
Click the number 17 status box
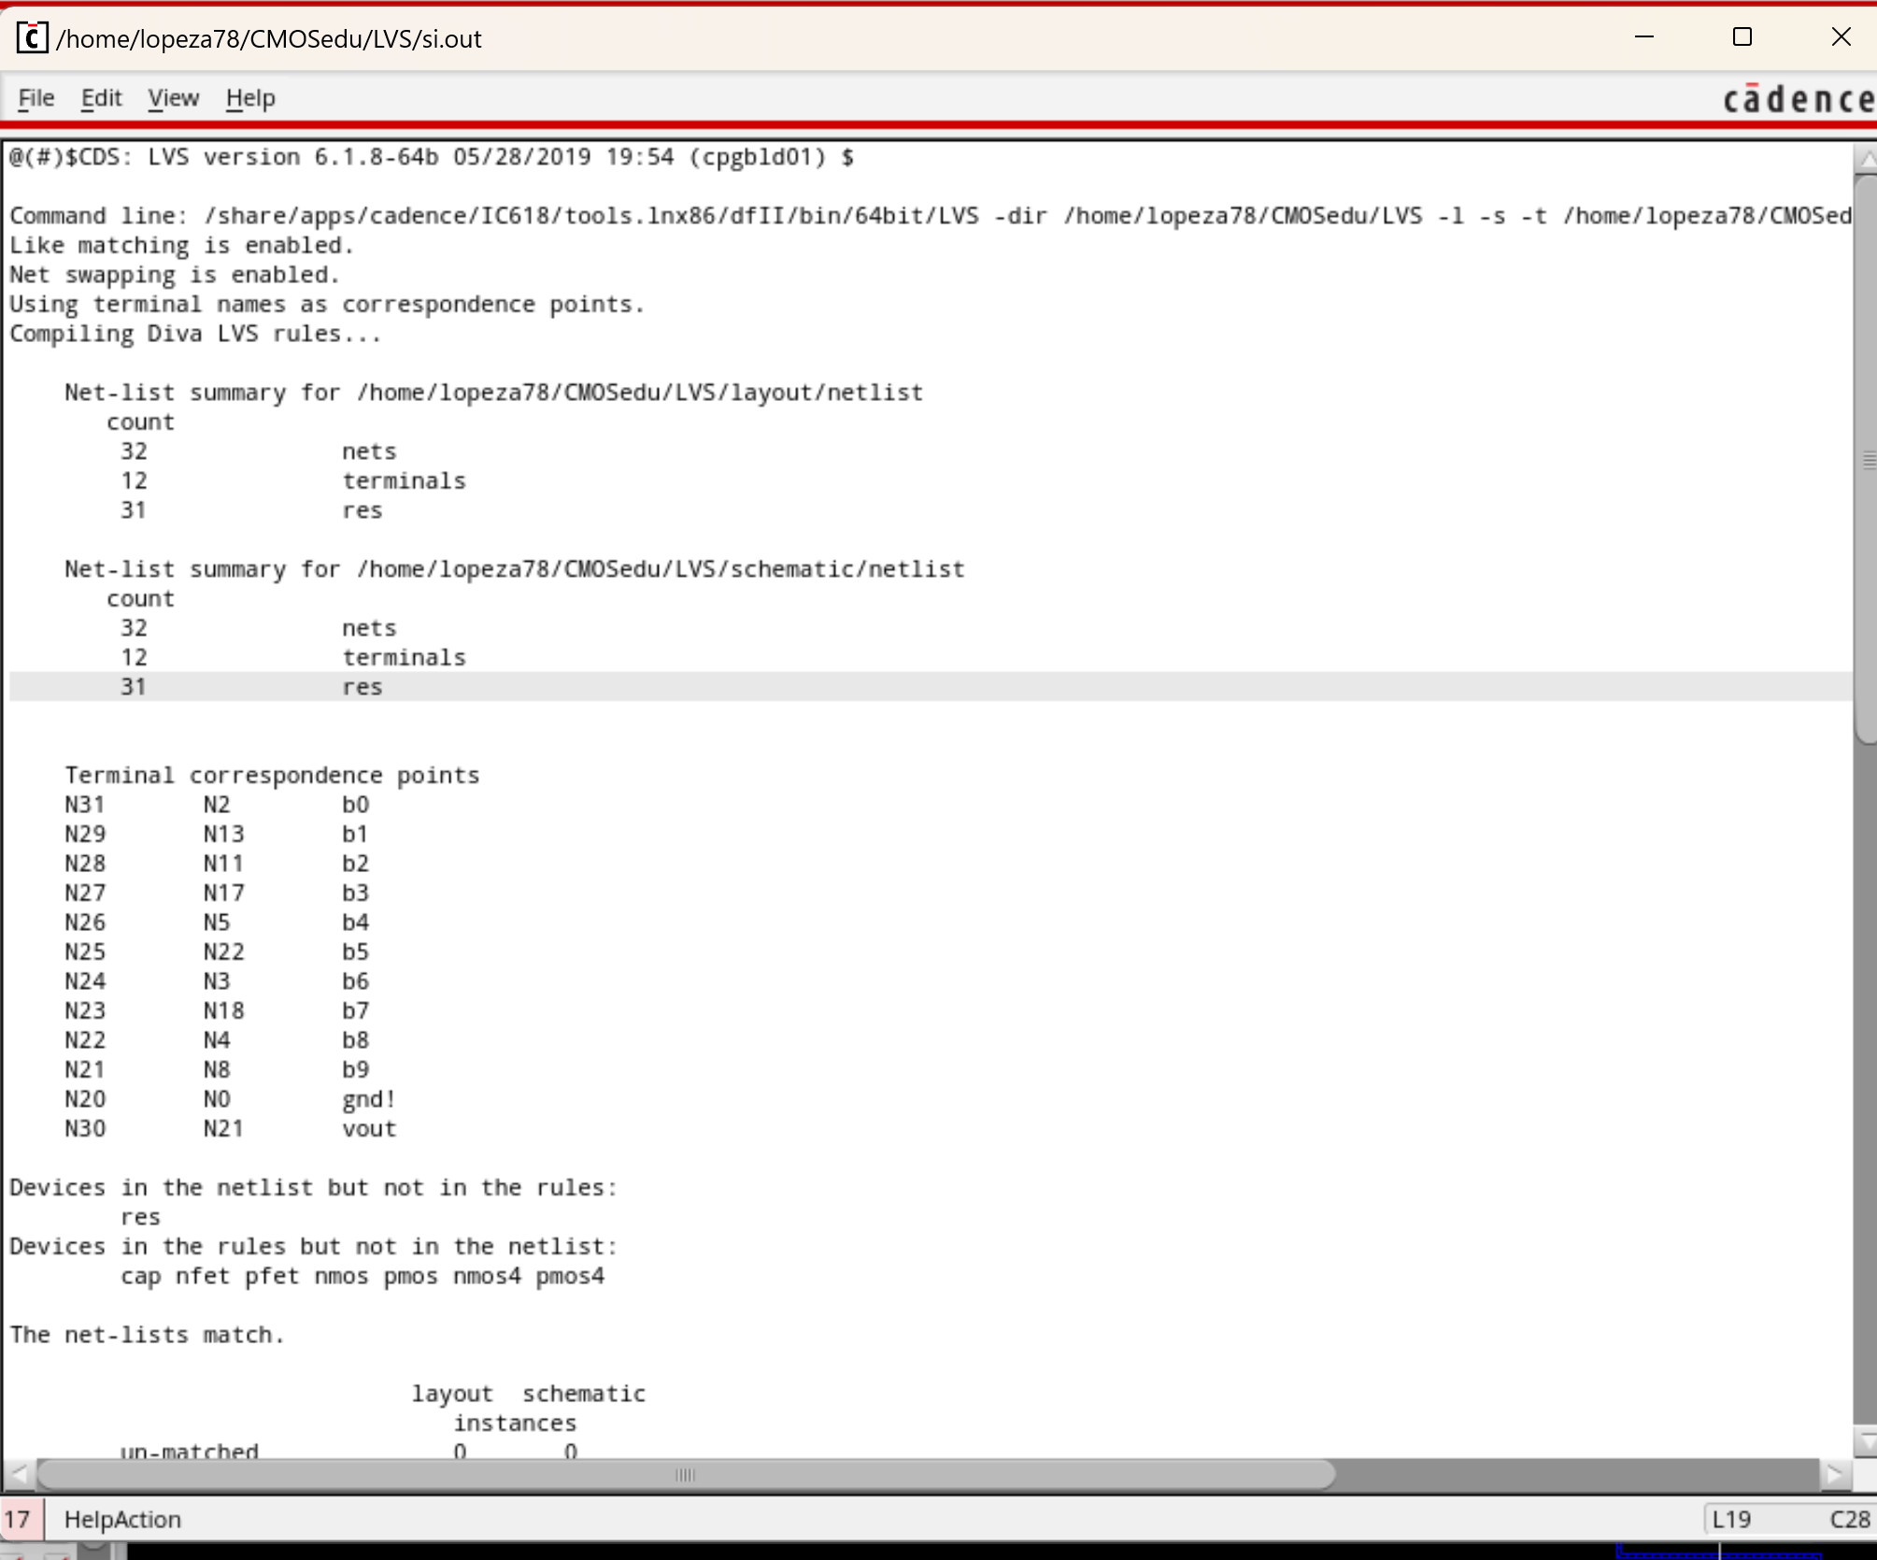(x=19, y=1519)
